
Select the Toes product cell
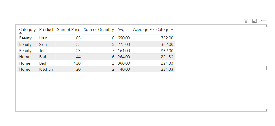(43, 51)
